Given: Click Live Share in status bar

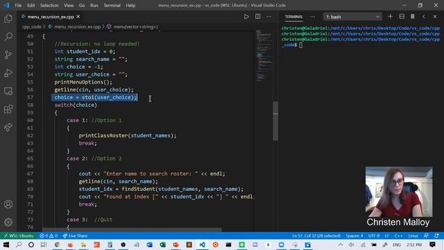Looking at the screenshot, I should click(x=75, y=235).
